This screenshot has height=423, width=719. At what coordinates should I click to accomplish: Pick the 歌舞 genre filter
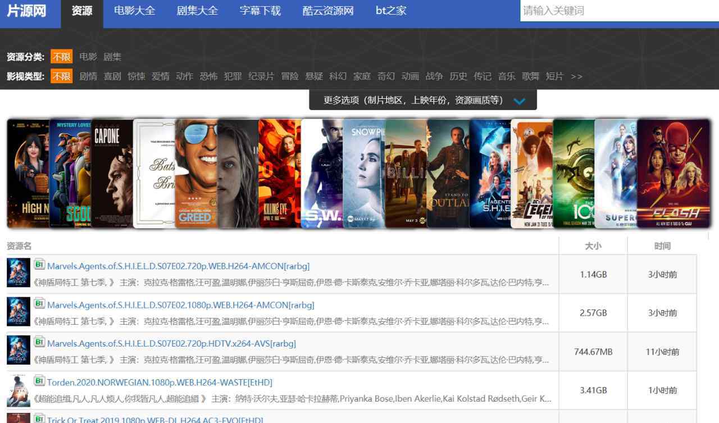(x=531, y=76)
